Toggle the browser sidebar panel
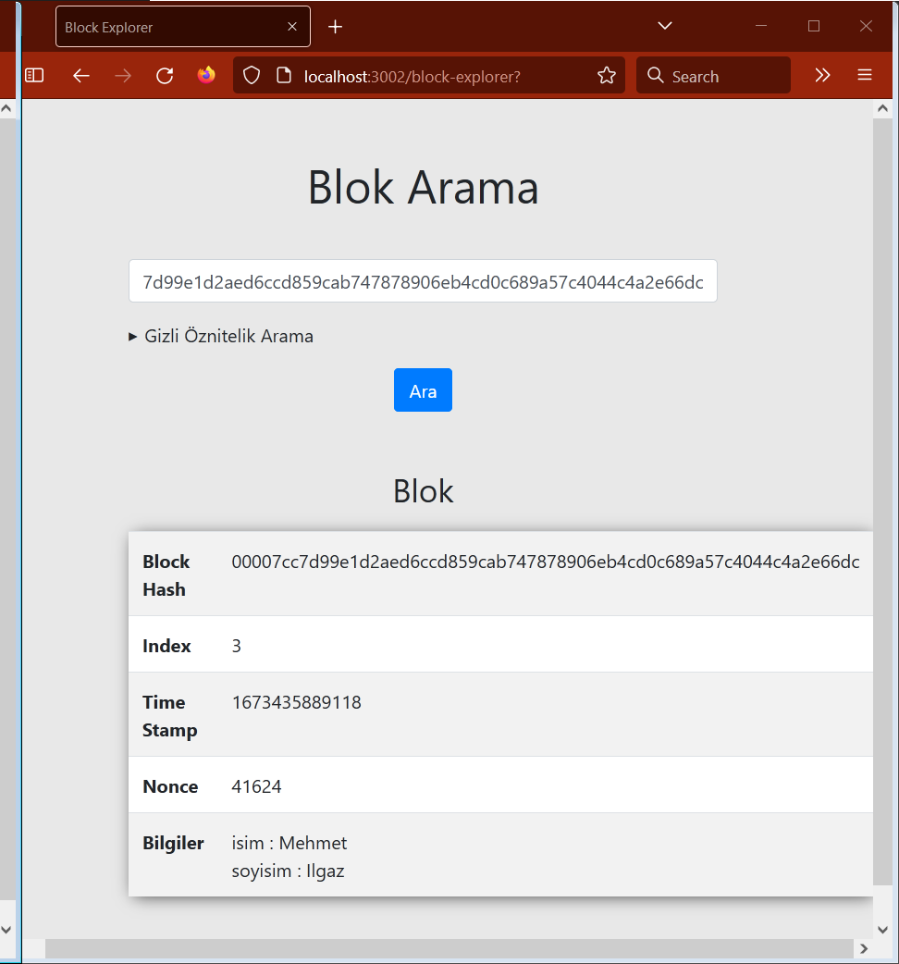Image resolution: width=899 pixels, height=964 pixels. pyautogui.click(x=34, y=76)
